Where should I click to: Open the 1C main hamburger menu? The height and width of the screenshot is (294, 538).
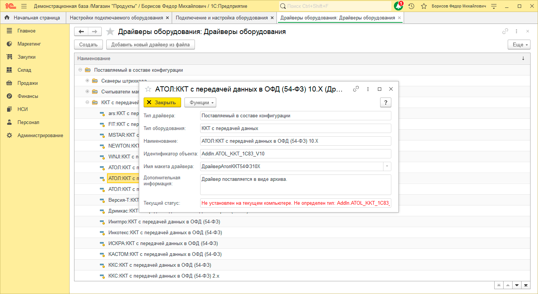point(24,6)
